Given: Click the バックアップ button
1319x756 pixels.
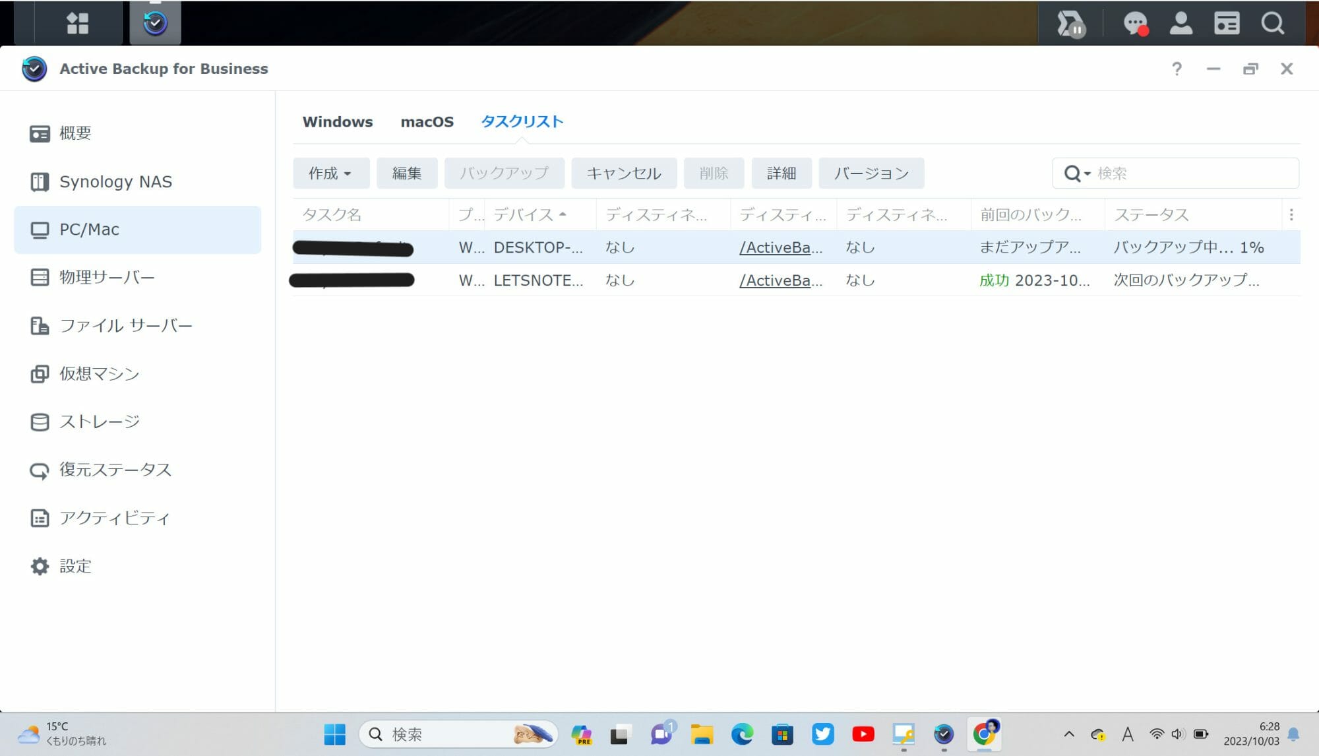Looking at the screenshot, I should click(x=504, y=173).
